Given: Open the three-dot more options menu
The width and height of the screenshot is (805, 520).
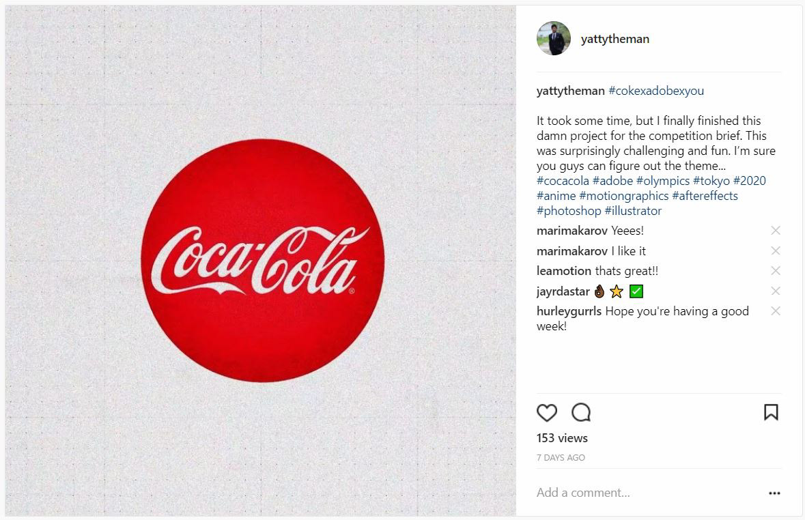Looking at the screenshot, I should click(774, 493).
